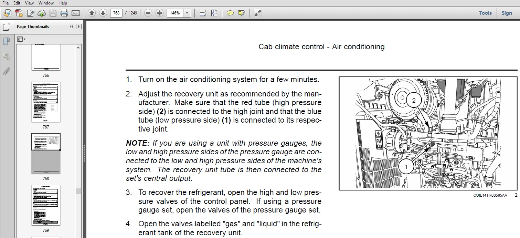Open thumbnails panel options dropdown

(21, 39)
